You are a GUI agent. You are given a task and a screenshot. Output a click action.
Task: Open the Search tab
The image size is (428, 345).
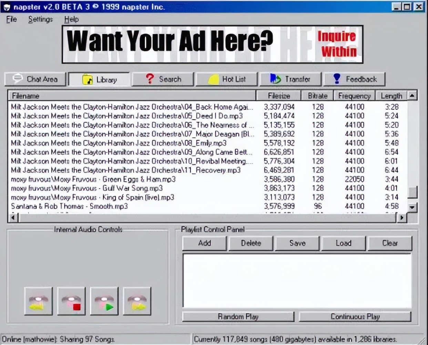click(163, 79)
